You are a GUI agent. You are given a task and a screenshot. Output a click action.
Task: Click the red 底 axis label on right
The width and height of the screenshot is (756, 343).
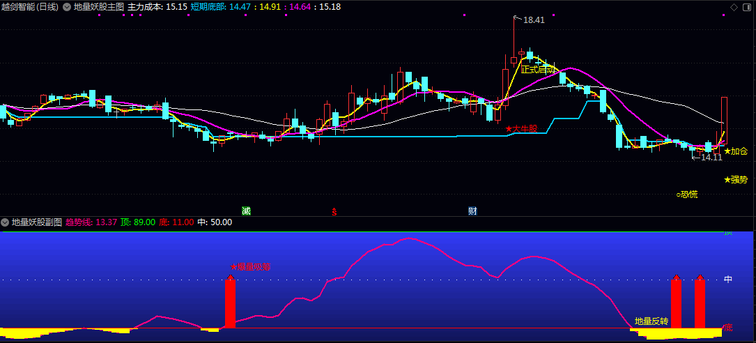click(x=729, y=328)
